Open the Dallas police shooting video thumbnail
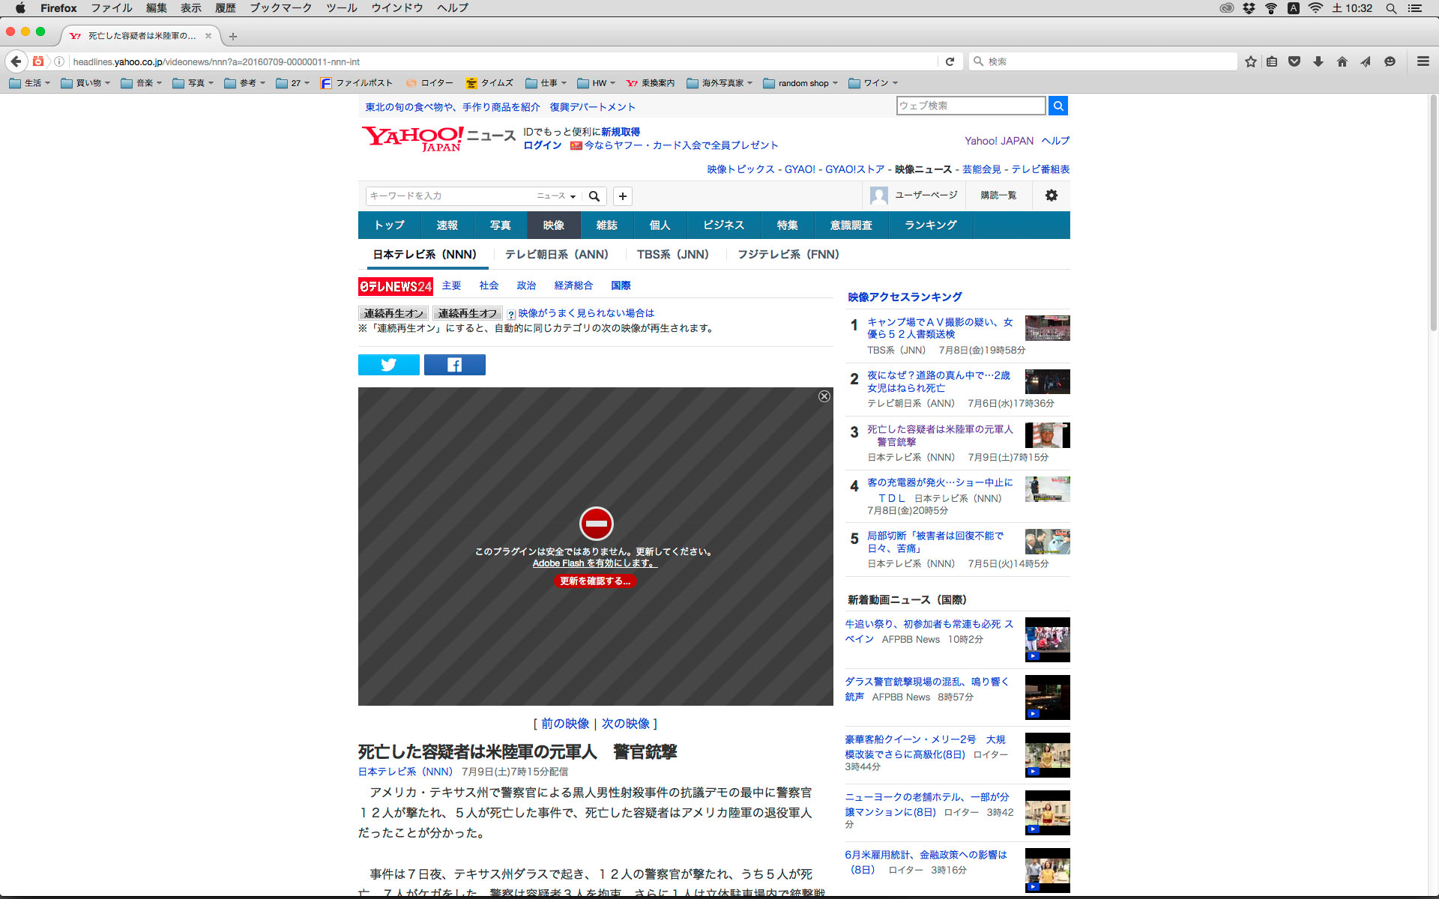The width and height of the screenshot is (1439, 899). 1047,697
